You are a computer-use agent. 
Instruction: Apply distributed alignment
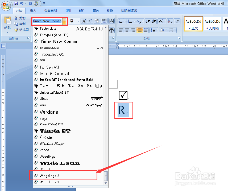coord(146,30)
